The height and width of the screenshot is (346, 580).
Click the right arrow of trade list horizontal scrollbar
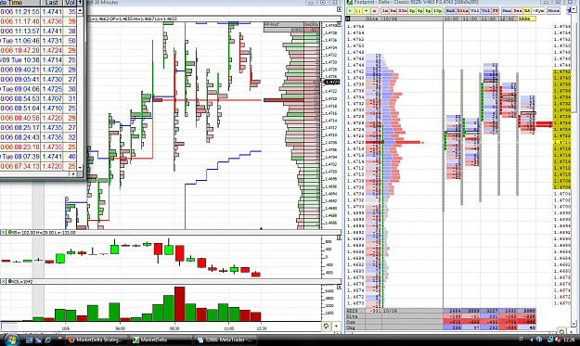(73, 174)
